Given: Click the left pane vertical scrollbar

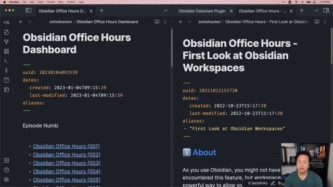Looking at the screenshot, I should pos(172,48).
